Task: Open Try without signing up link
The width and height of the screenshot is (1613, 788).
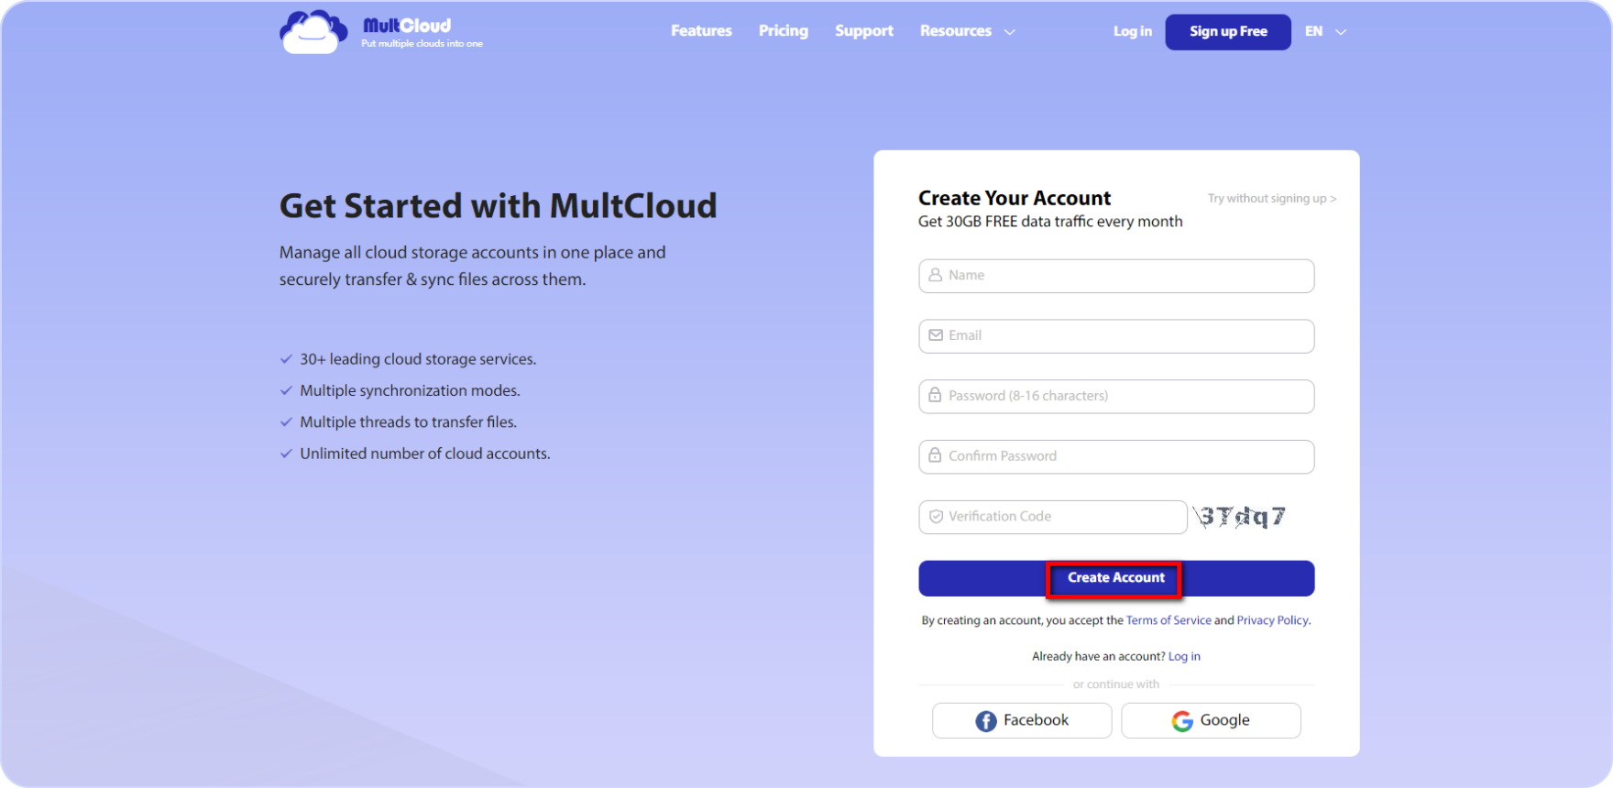Action: click(1272, 199)
